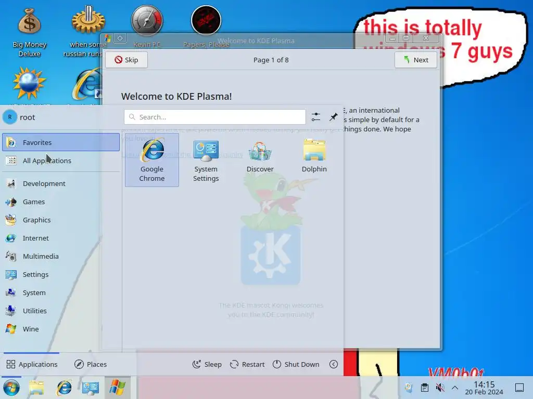Open the Wine category
The width and height of the screenshot is (533, 399).
61,329
